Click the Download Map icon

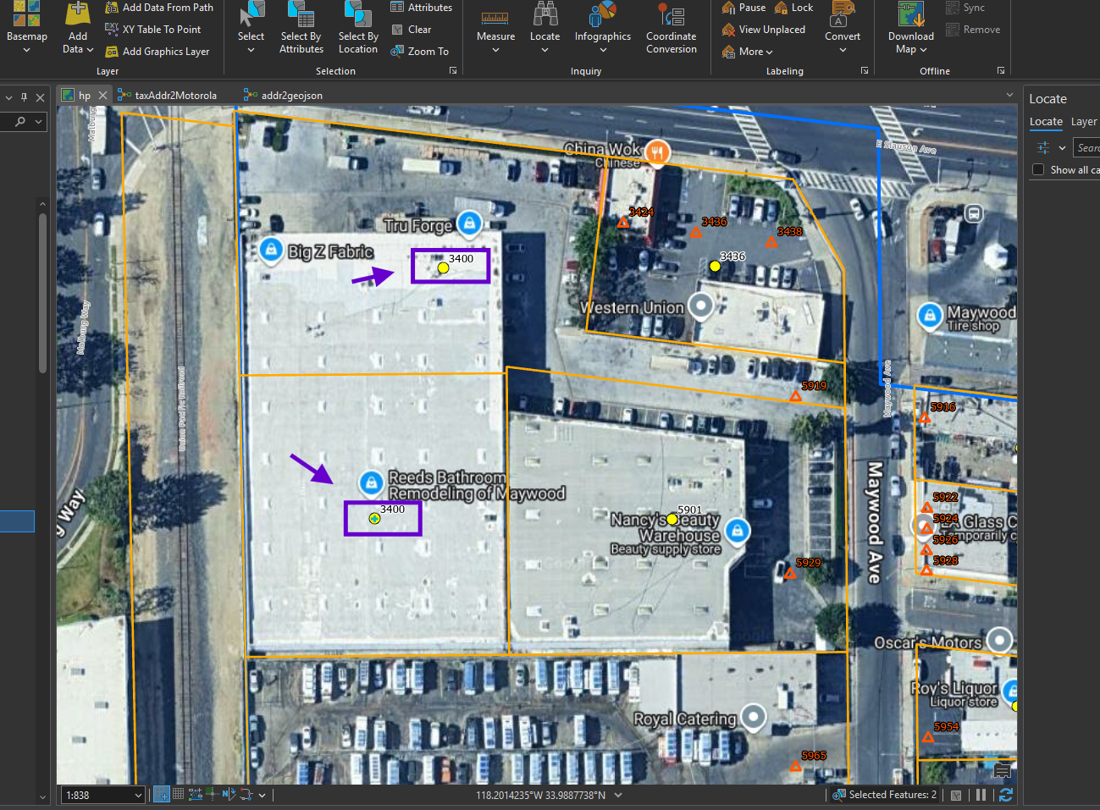(911, 14)
